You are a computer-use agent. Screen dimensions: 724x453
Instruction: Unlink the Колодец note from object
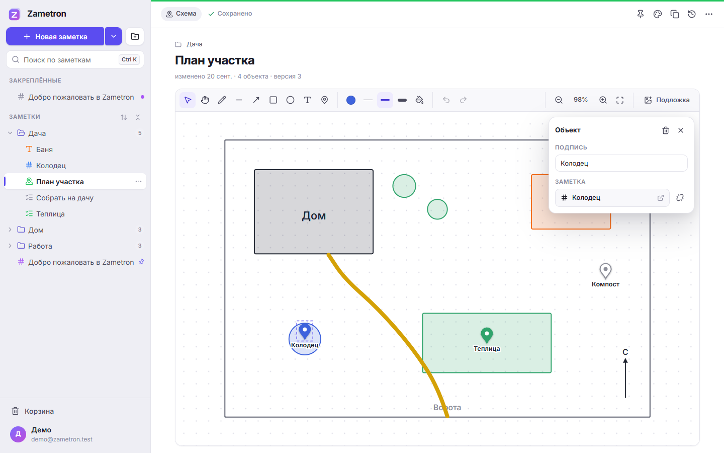680,198
